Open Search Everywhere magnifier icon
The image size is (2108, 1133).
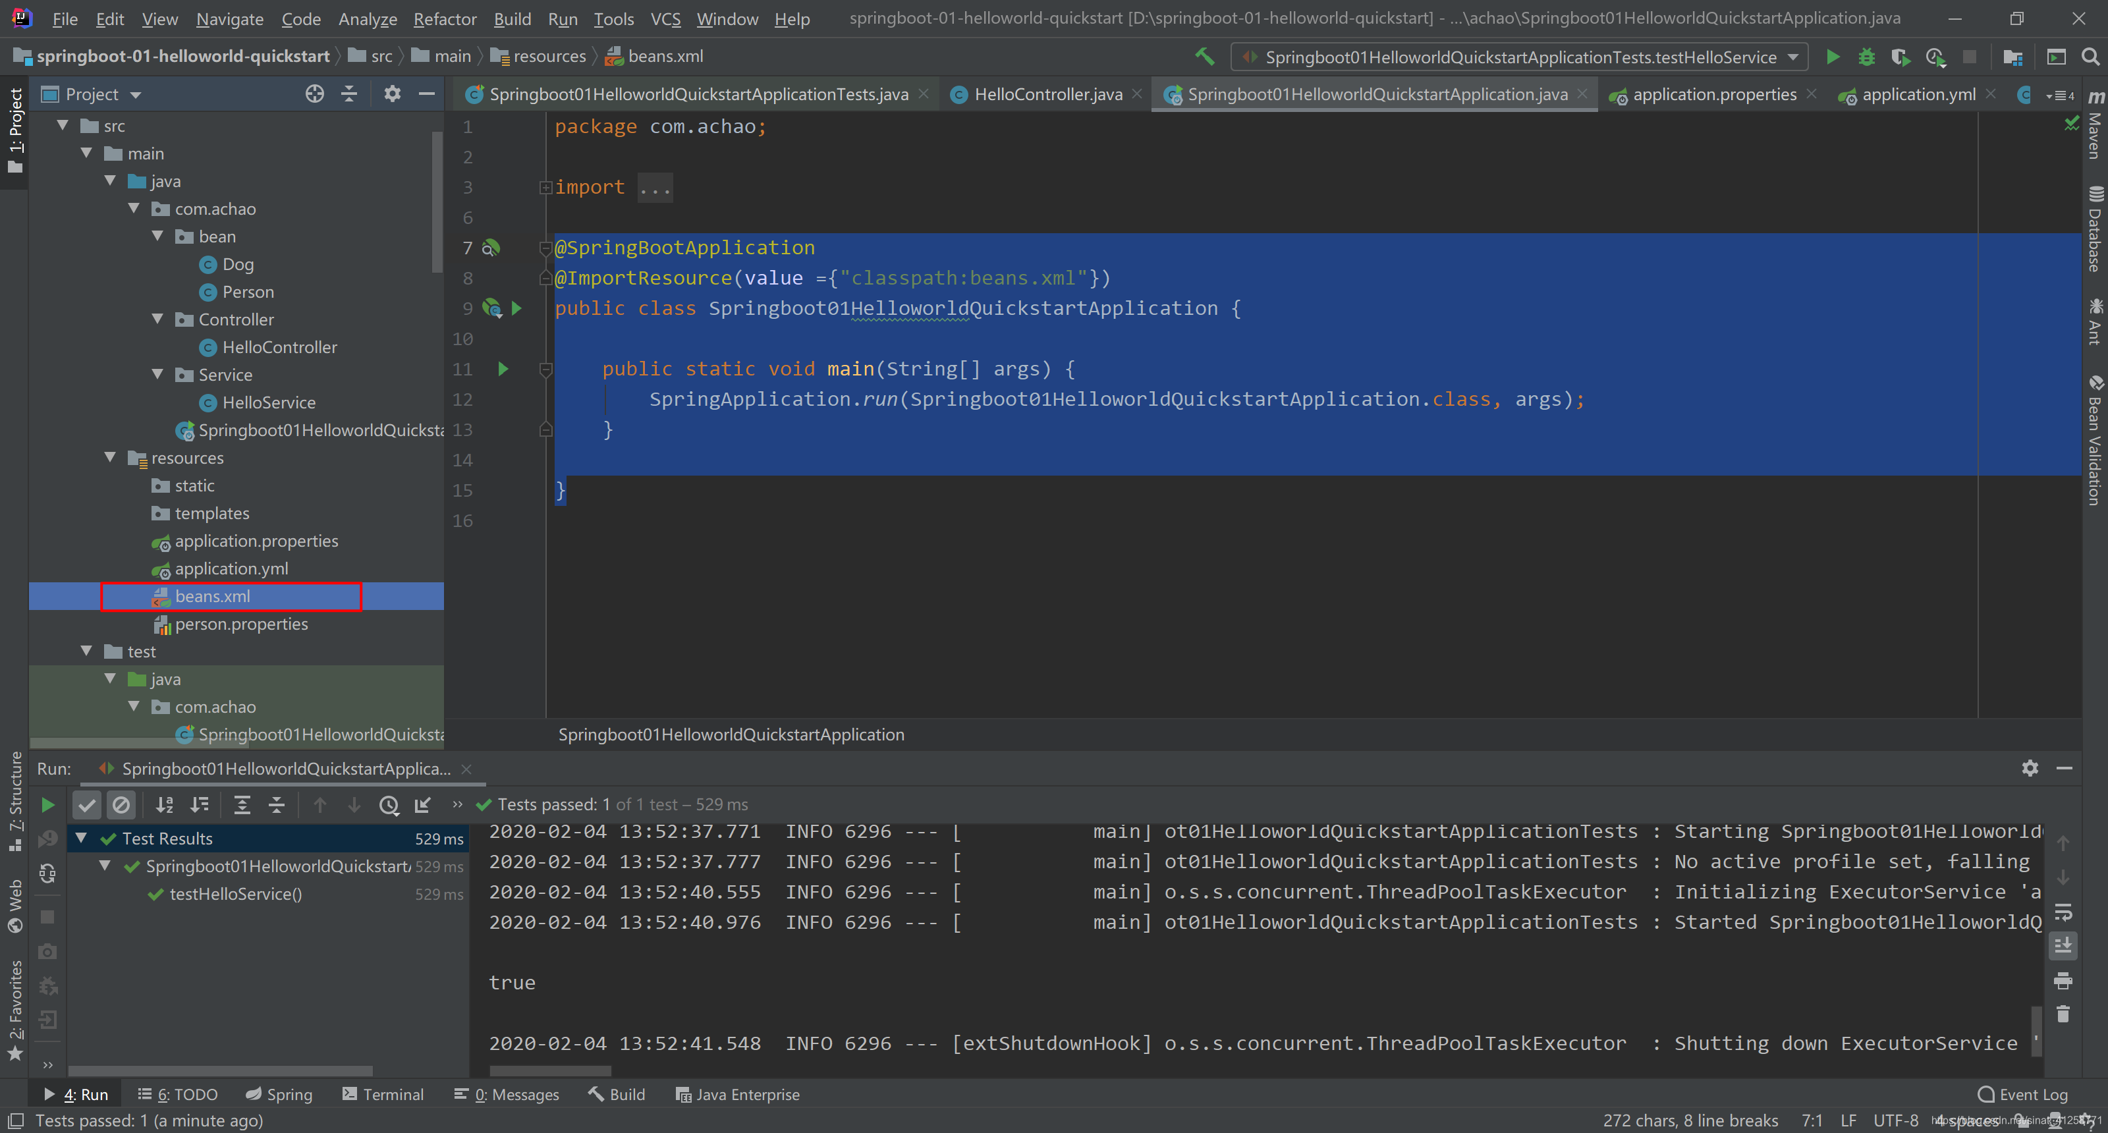click(2090, 57)
